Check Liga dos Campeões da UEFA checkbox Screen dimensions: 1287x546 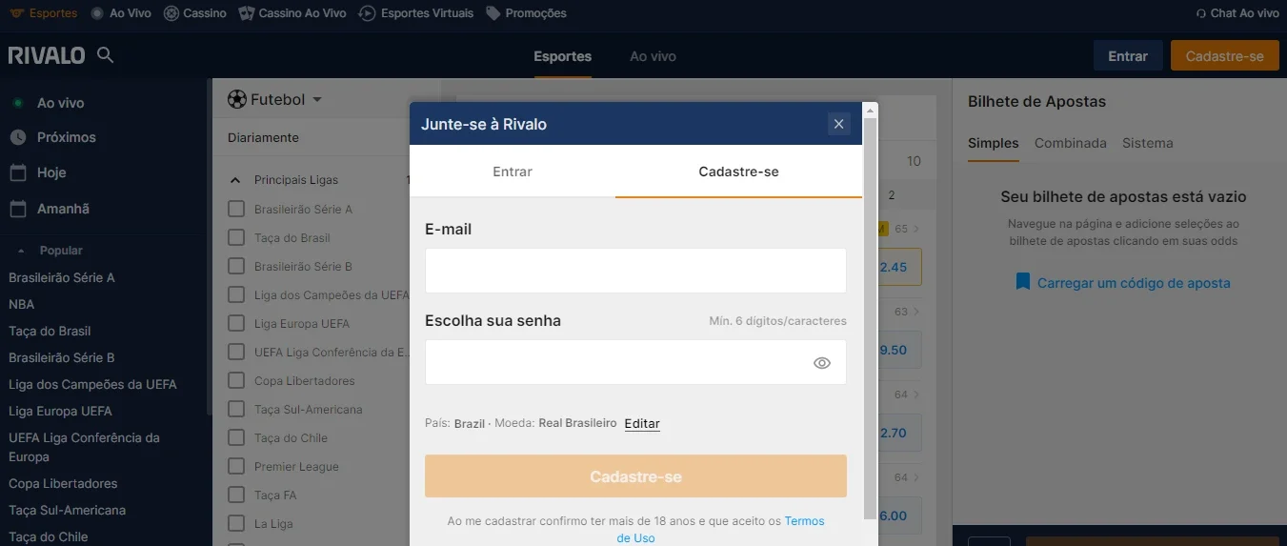(x=236, y=294)
